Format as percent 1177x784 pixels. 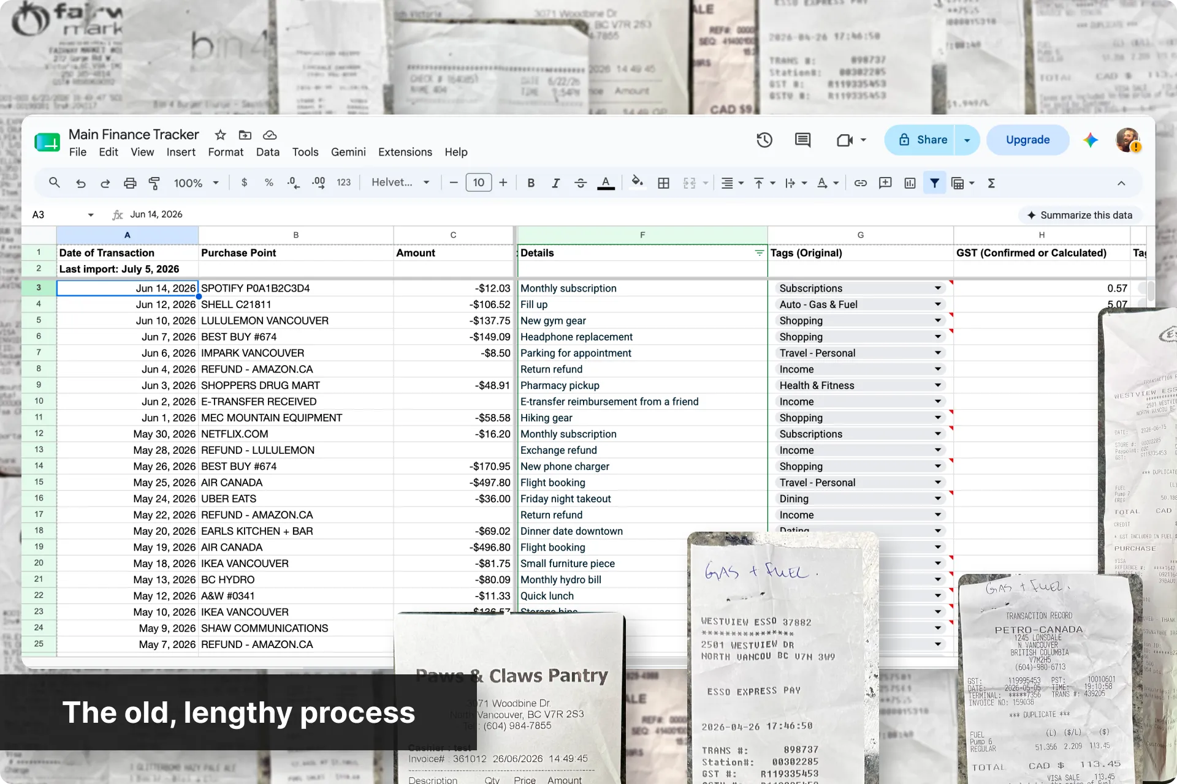point(269,183)
